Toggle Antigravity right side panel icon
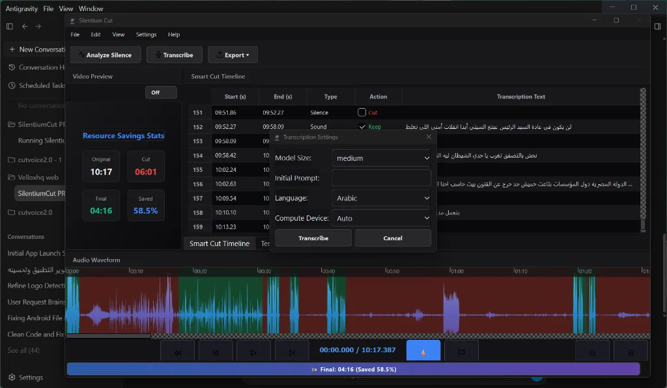 [x=657, y=26]
